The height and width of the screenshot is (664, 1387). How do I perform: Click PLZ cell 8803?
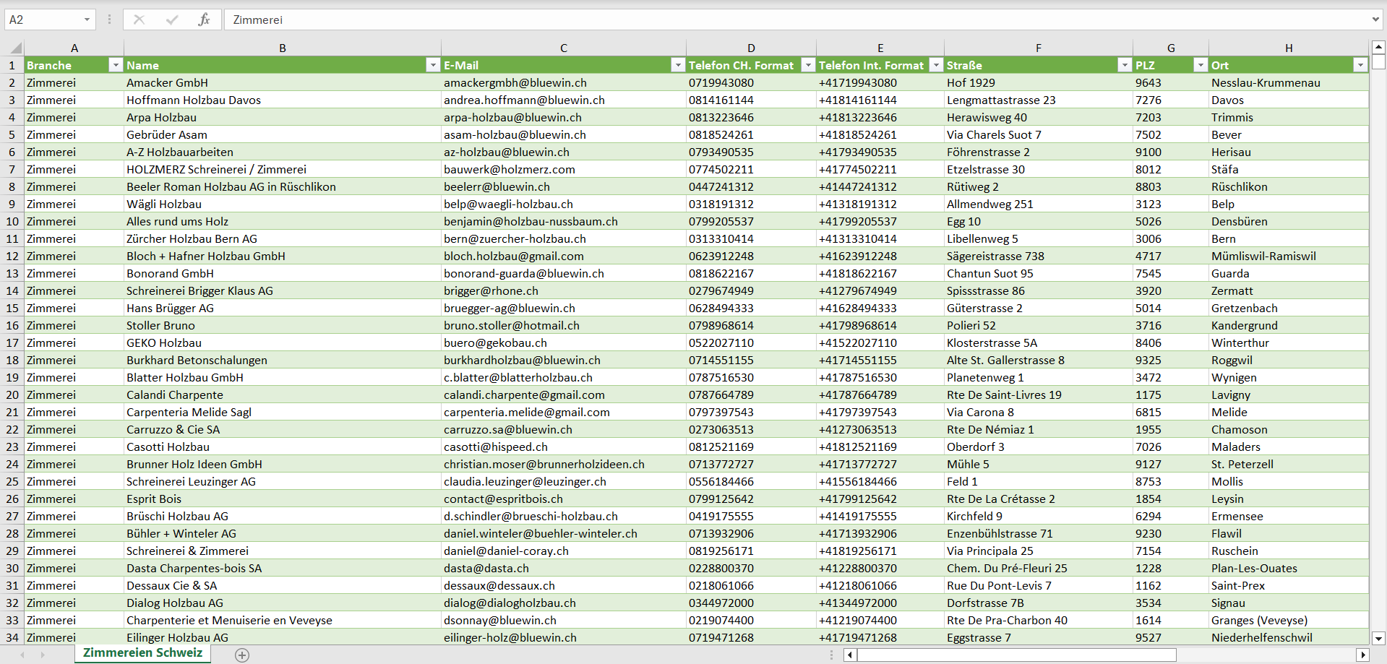[1171, 186]
